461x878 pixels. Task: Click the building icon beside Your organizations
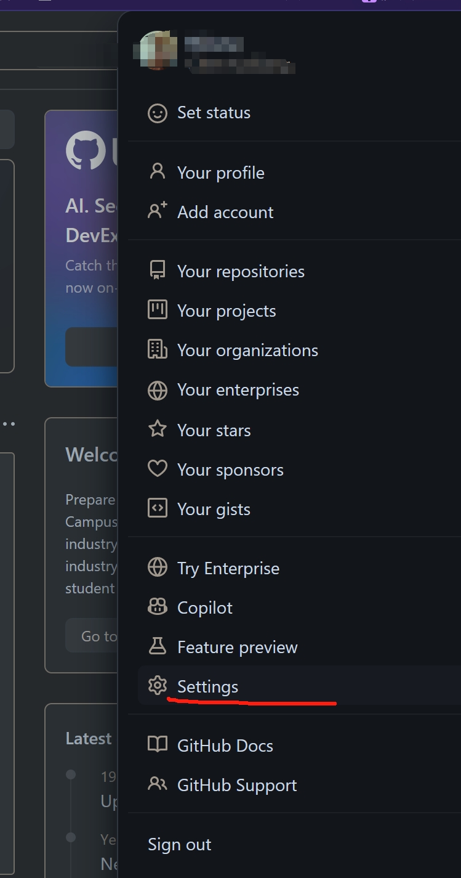(x=158, y=349)
